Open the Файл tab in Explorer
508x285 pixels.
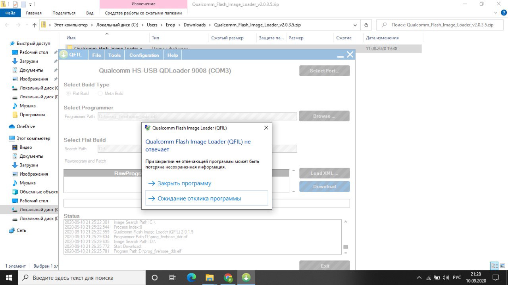[10, 13]
